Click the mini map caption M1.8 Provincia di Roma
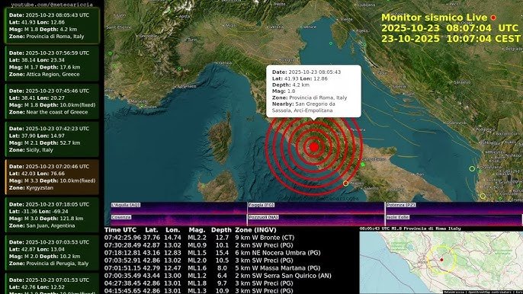This screenshot has height=294, width=523. coord(410,228)
